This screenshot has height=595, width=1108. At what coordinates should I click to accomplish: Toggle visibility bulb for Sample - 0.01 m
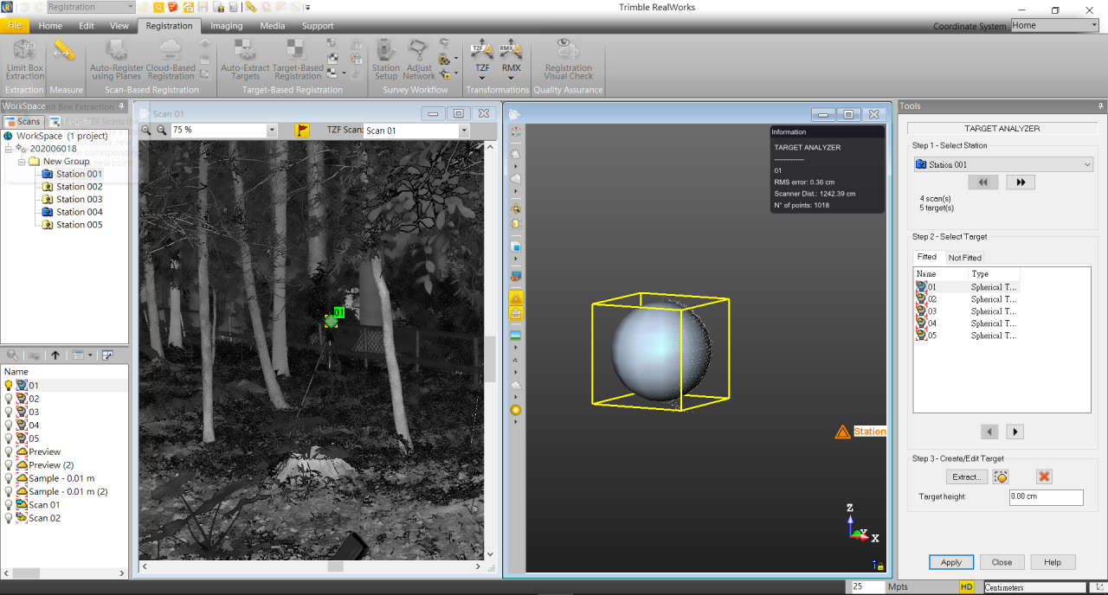click(9, 478)
